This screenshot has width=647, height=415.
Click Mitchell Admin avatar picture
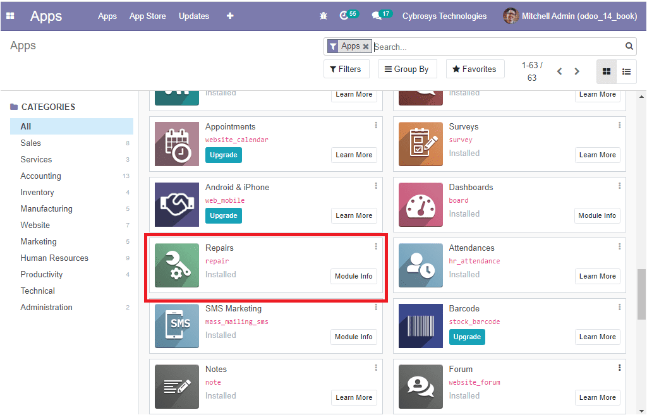point(511,16)
